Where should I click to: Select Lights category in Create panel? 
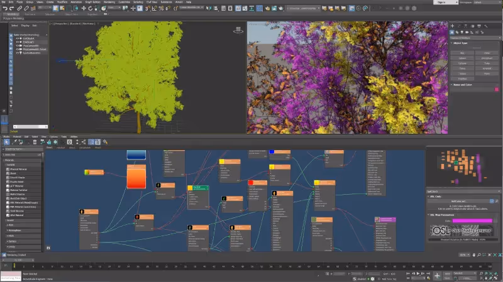pyautogui.click(x=462, y=33)
